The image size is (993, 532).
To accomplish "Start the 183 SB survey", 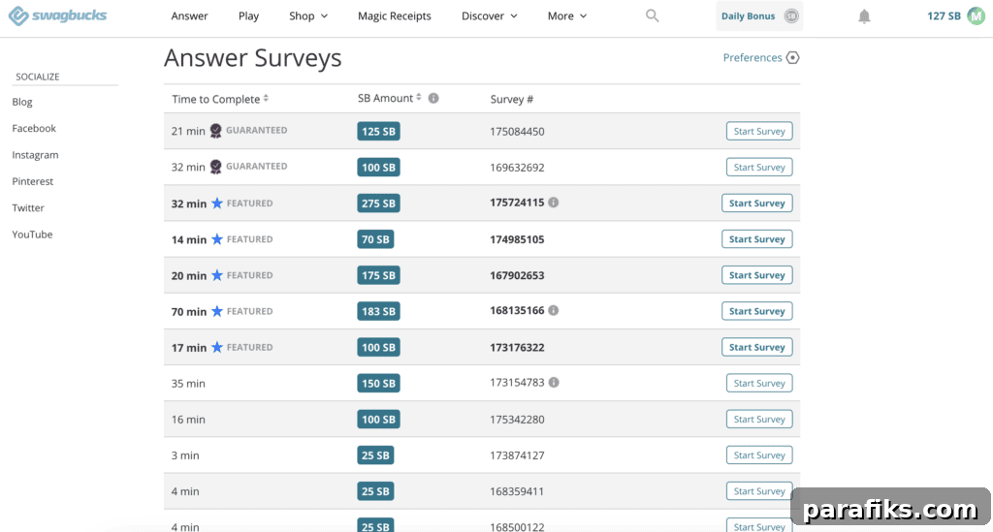I will [x=756, y=311].
